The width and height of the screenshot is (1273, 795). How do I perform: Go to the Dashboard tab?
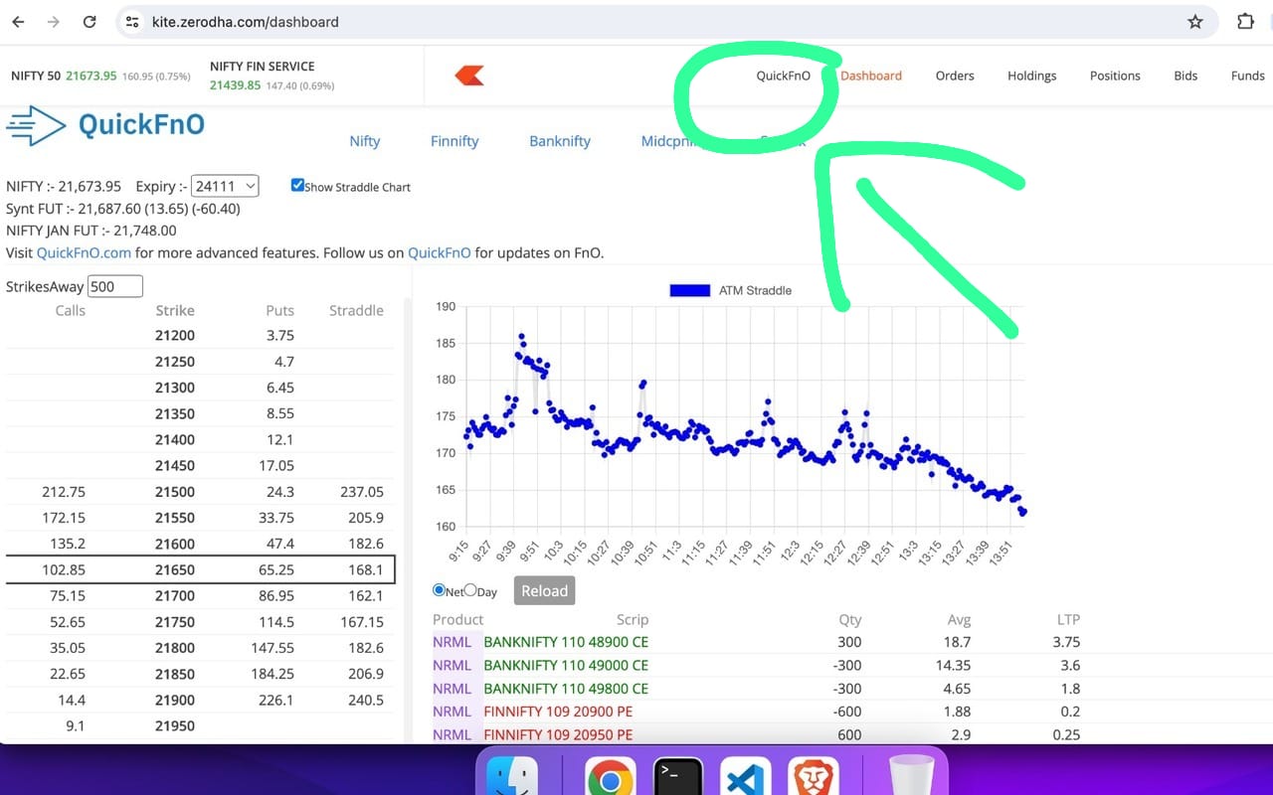tap(871, 76)
